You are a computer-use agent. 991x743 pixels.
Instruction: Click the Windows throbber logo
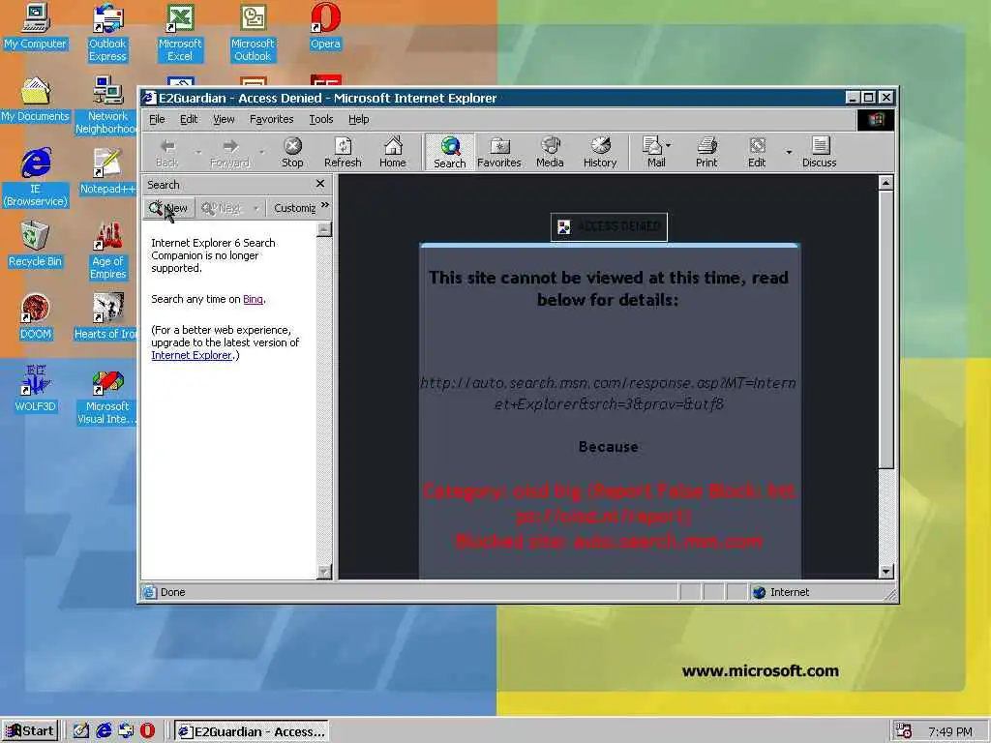[x=875, y=119]
